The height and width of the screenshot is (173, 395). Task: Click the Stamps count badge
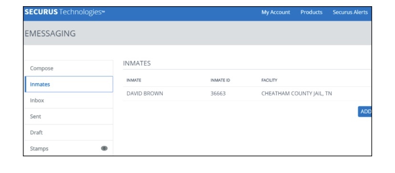pyautogui.click(x=104, y=148)
